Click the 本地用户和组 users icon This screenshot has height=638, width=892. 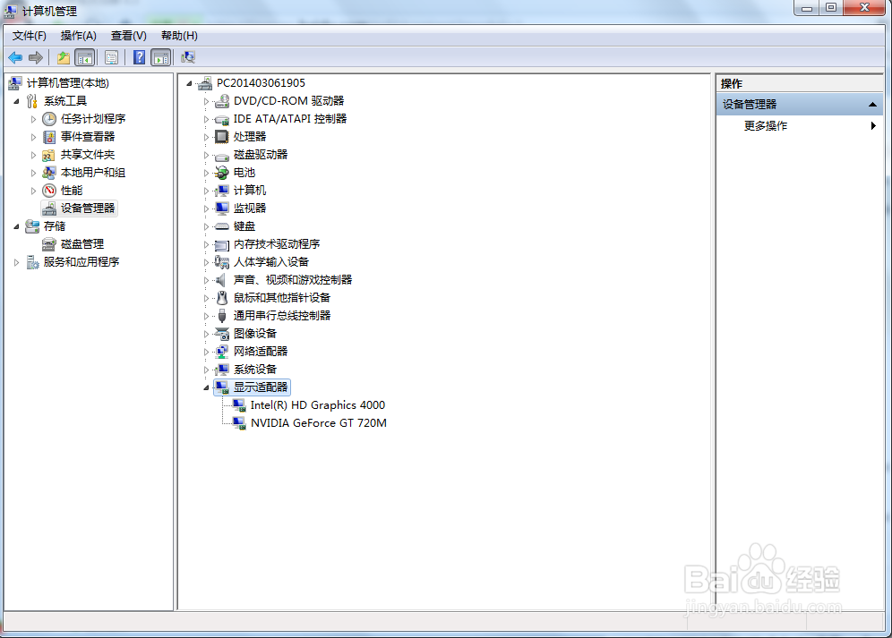pyautogui.click(x=49, y=173)
